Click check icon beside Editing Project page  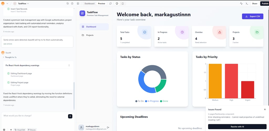pos(8,82)
